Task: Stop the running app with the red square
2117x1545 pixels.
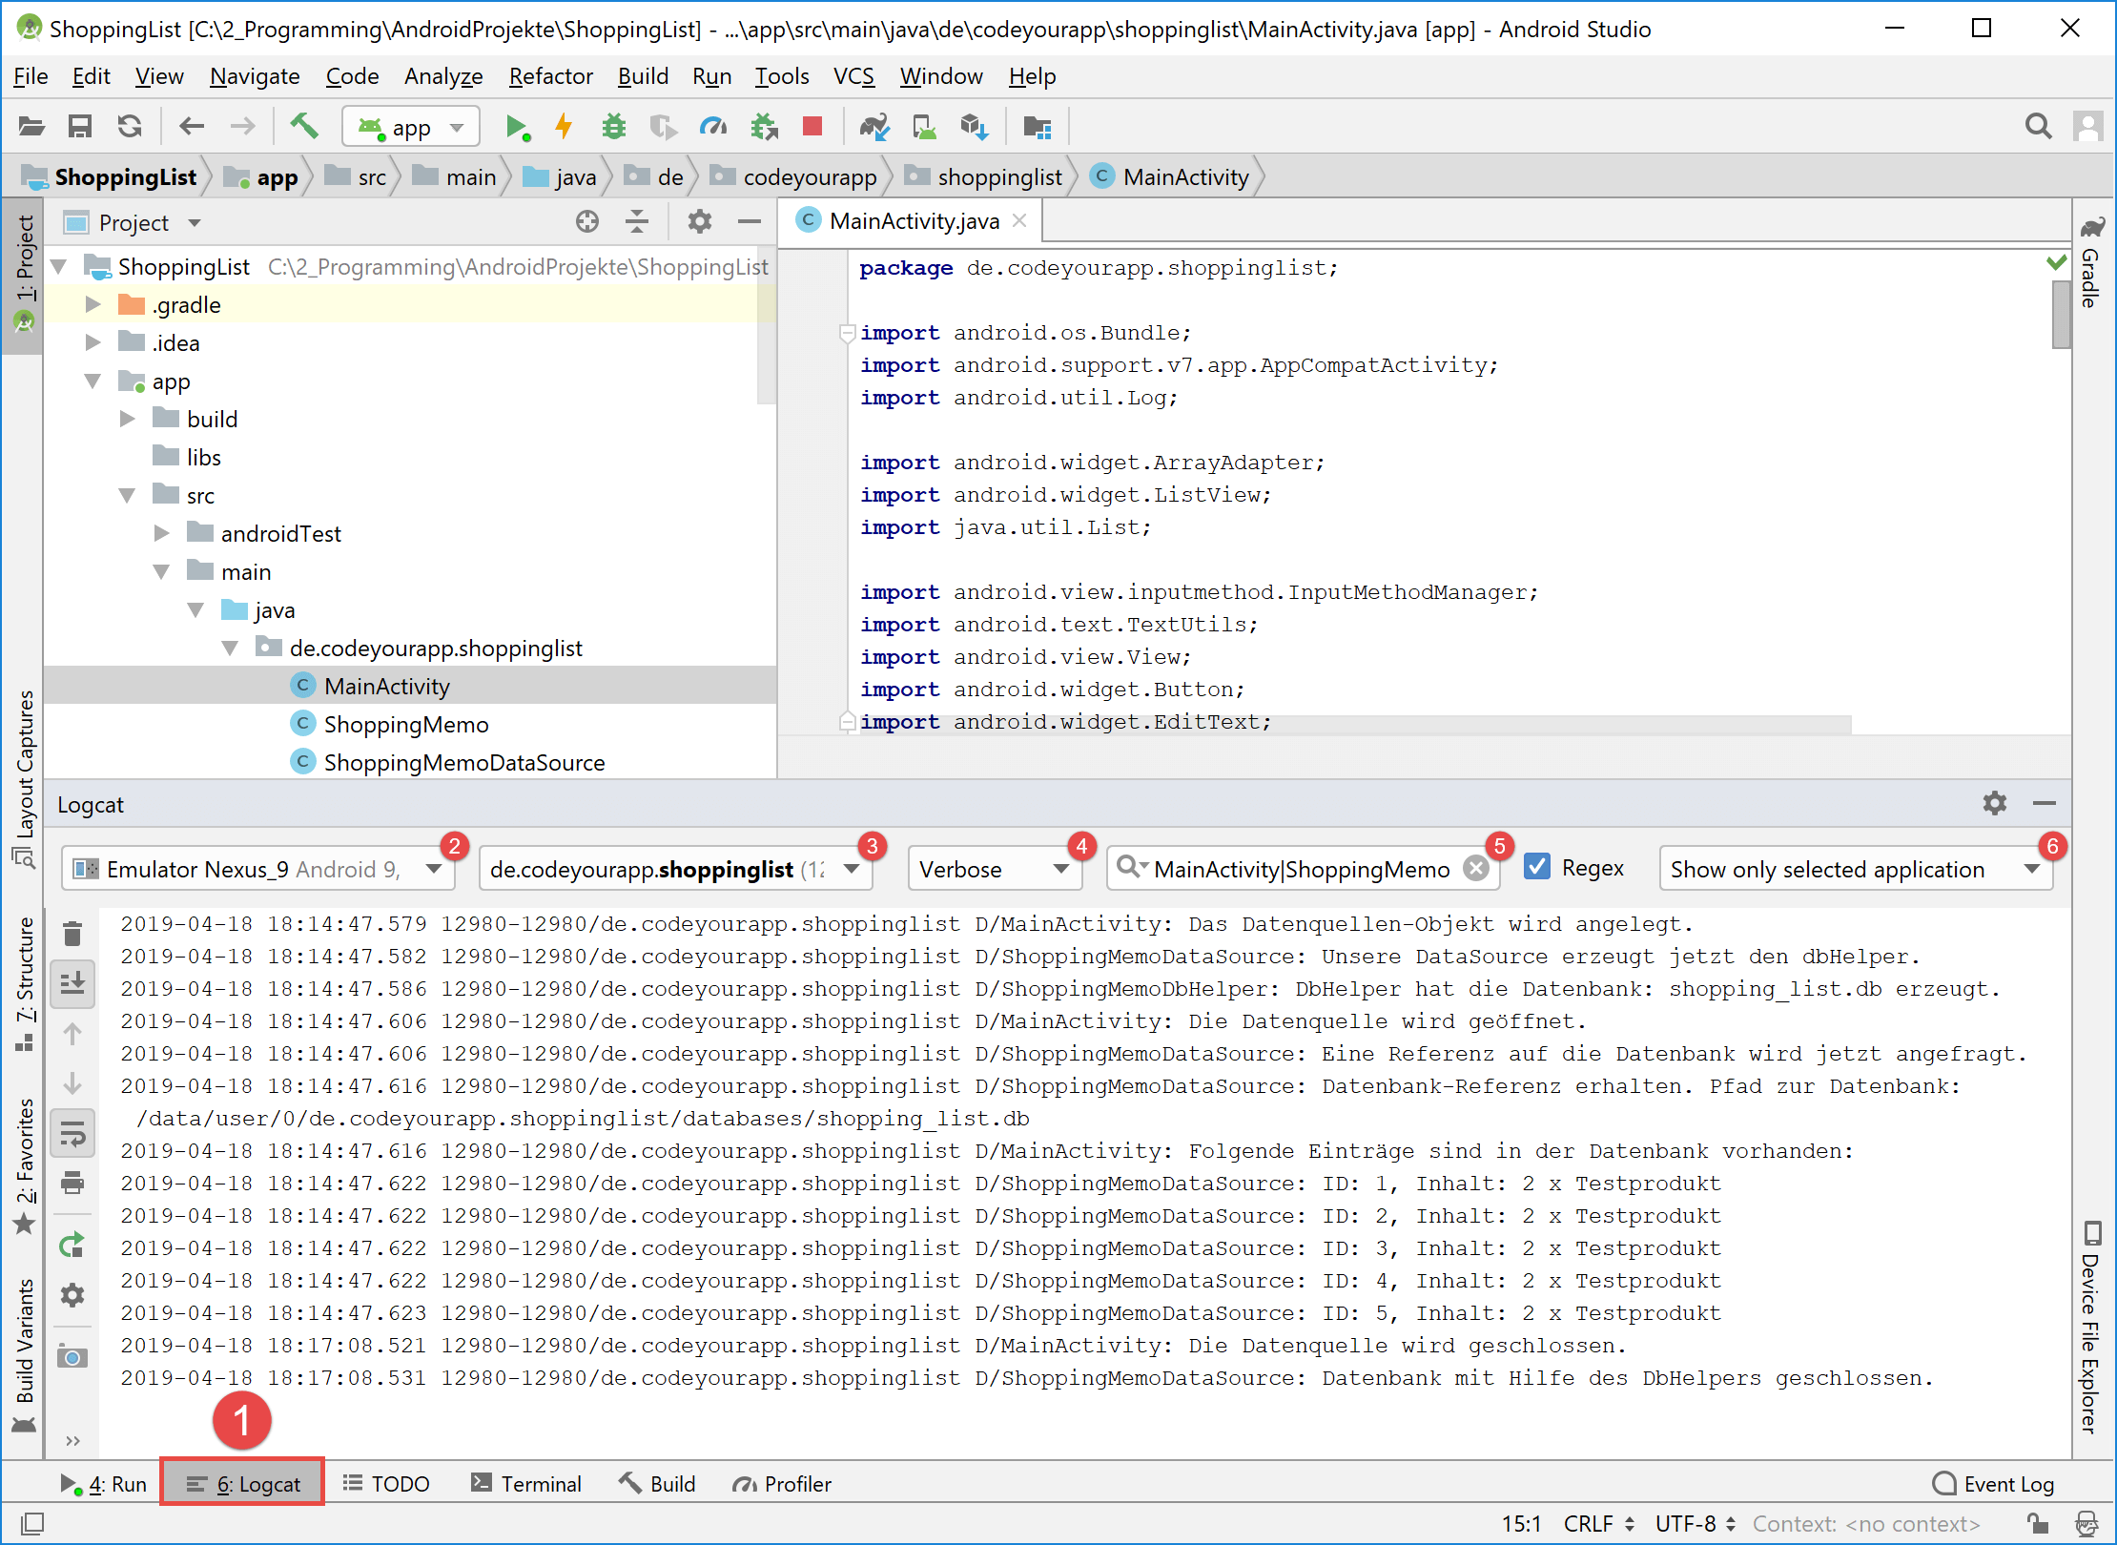Action: point(812,126)
